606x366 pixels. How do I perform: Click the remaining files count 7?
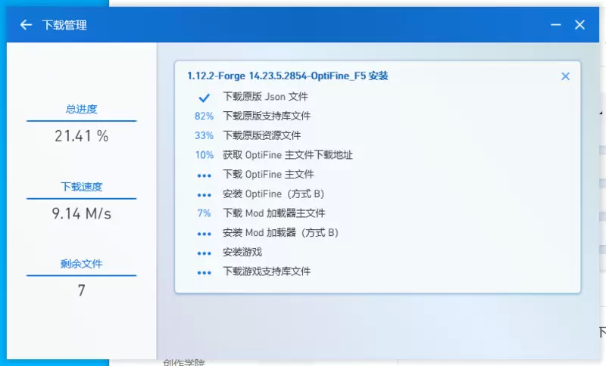pyautogui.click(x=82, y=290)
